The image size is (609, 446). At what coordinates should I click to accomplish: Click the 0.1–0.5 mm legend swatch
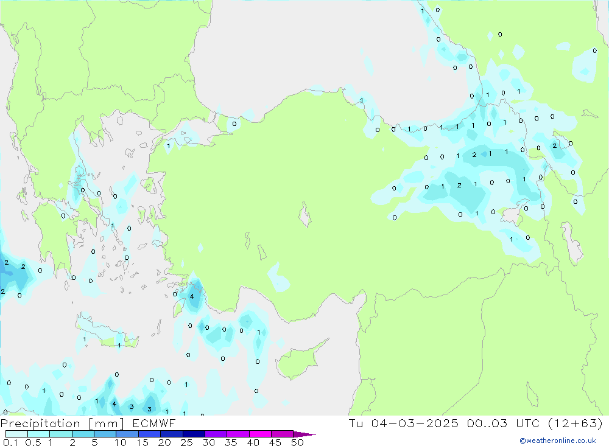click(16, 434)
